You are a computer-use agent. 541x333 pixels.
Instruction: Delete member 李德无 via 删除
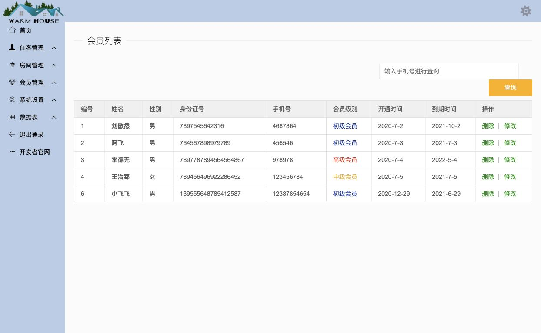click(488, 160)
